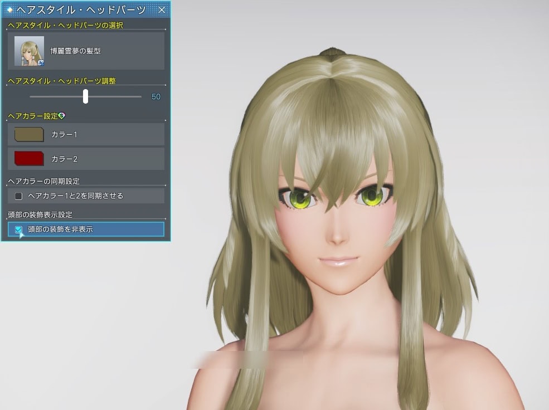Click the 頭部の装飾を非表示 row label
Image resolution: width=549 pixels, height=410 pixels.
pyautogui.click(x=60, y=230)
